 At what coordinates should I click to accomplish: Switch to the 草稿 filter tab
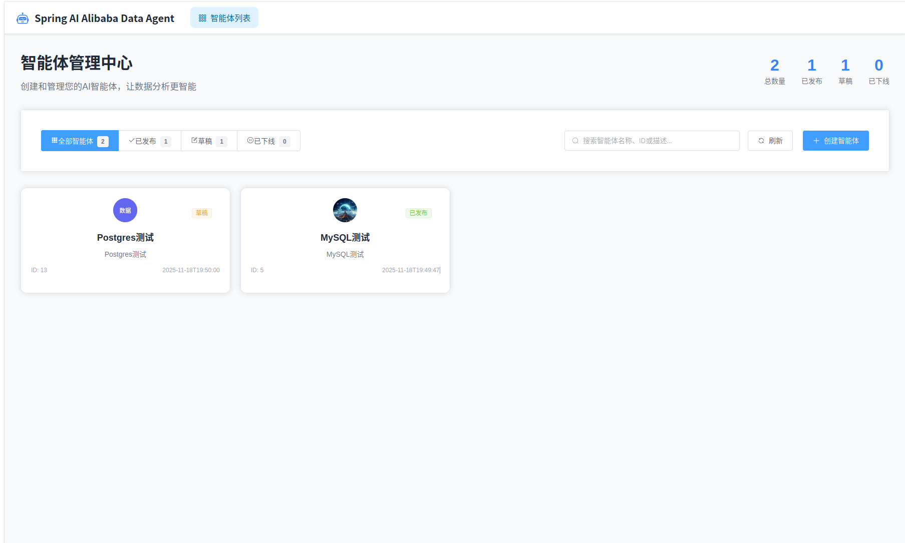click(208, 141)
